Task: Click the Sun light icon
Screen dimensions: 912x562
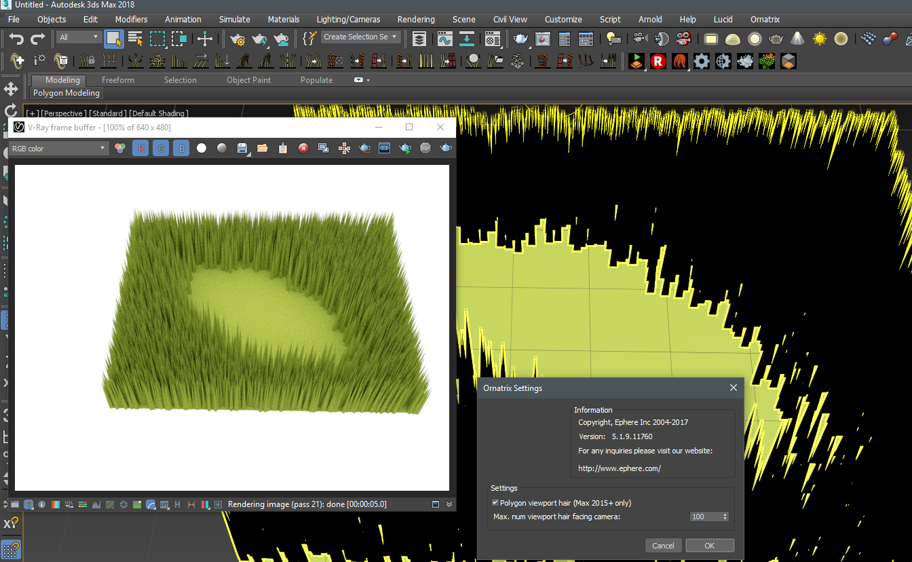Action: point(820,39)
